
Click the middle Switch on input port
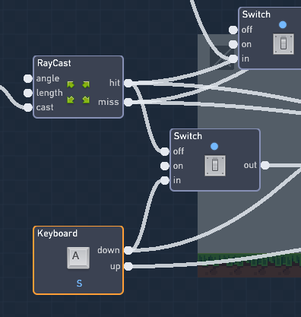(165, 166)
